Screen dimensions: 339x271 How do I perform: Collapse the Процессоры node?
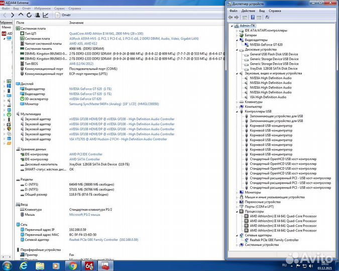[x=237, y=212]
